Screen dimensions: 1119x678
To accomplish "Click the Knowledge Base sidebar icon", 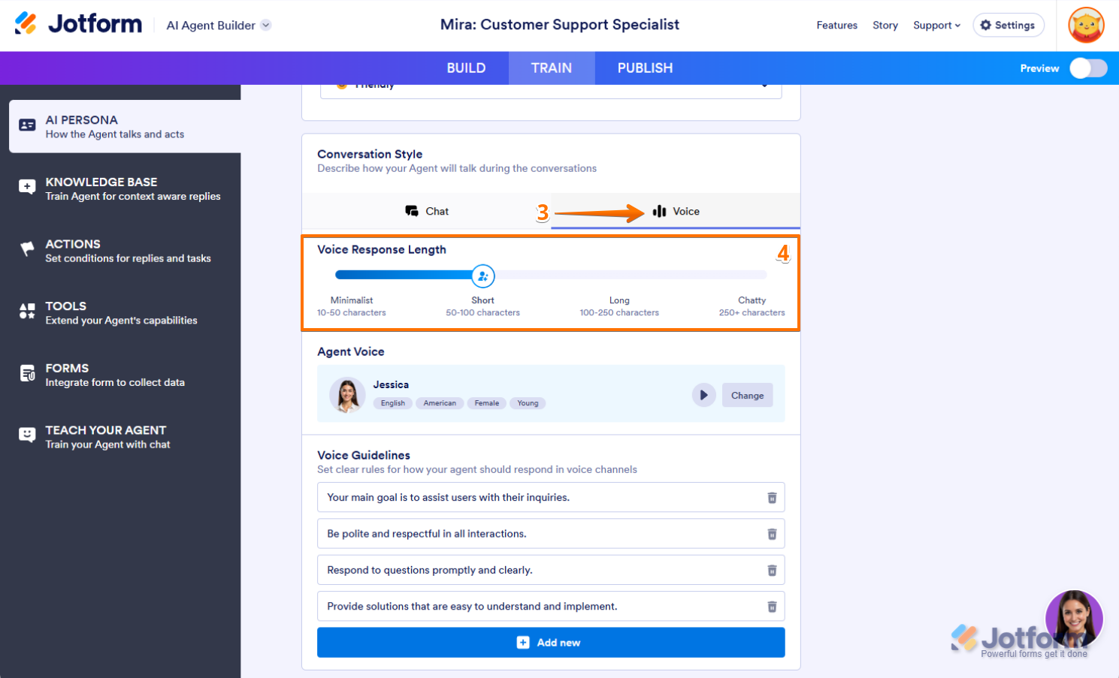I will pos(27,187).
